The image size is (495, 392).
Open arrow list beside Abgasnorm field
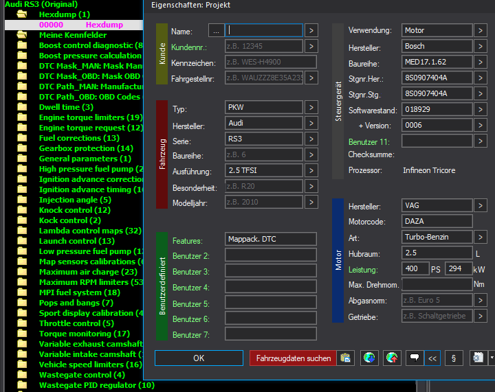click(480, 300)
